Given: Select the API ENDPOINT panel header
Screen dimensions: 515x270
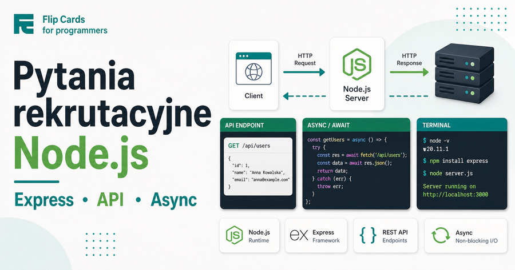Looking at the screenshot, I should (258, 125).
